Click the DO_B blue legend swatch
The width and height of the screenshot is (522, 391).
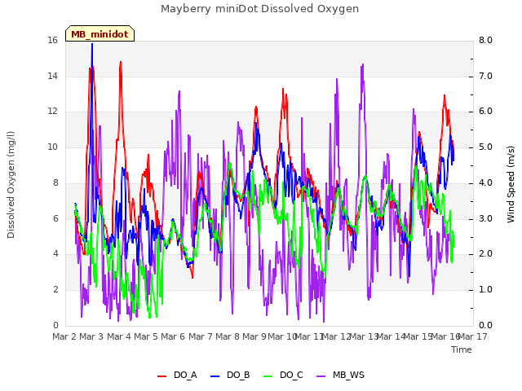[x=215, y=376]
